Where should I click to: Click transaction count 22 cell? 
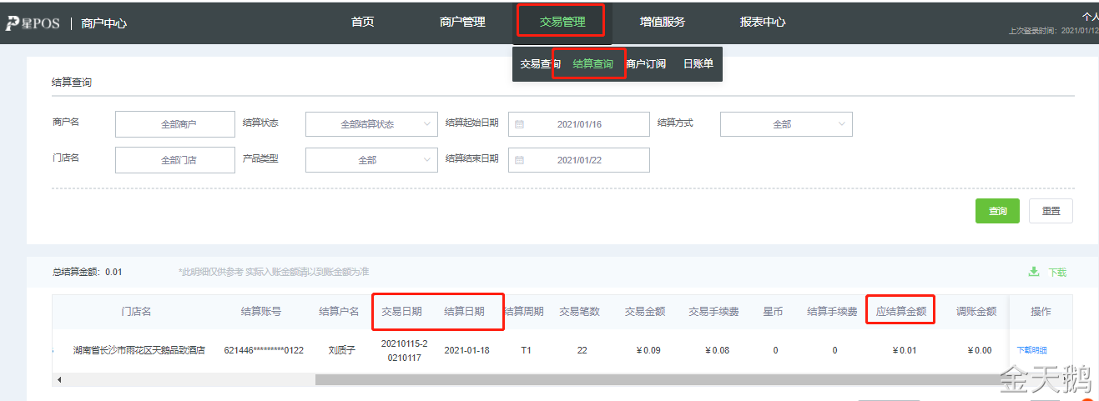point(582,350)
